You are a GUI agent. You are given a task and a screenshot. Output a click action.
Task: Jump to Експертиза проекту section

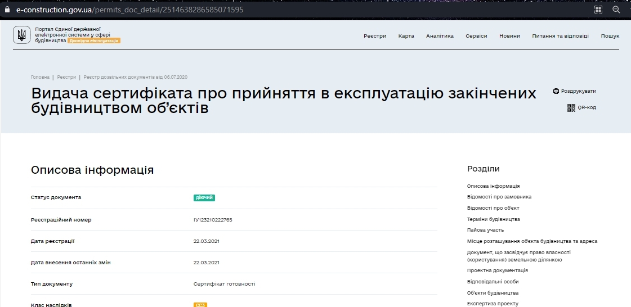tap(493, 304)
